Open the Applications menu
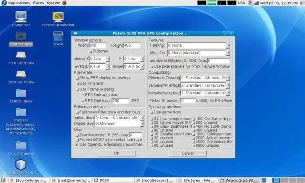Image resolution: width=305 pixels, height=183 pixels. pos(19,3)
